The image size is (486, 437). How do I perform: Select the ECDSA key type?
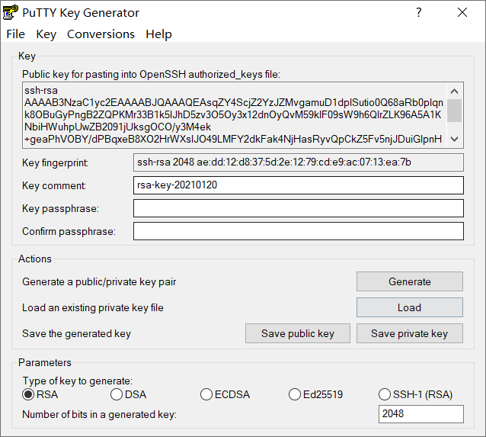pyautogui.click(x=225, y=394)
